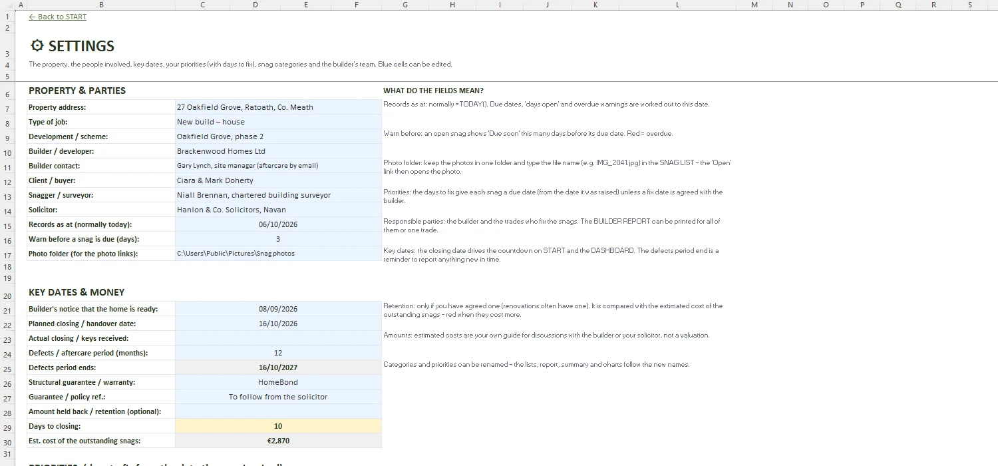Select the 'Days to closing:' label
This screenshot has width=998, height=466.
click(101, 426)
